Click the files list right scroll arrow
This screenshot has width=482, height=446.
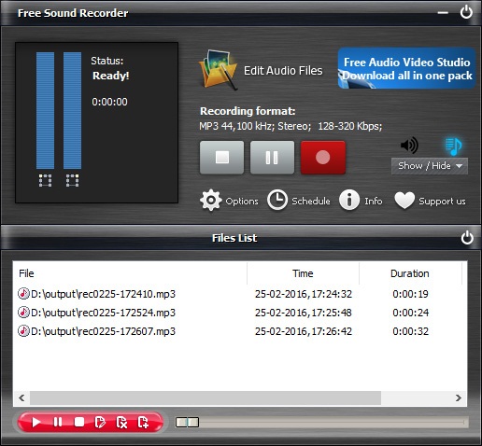(x=458, y=397)
